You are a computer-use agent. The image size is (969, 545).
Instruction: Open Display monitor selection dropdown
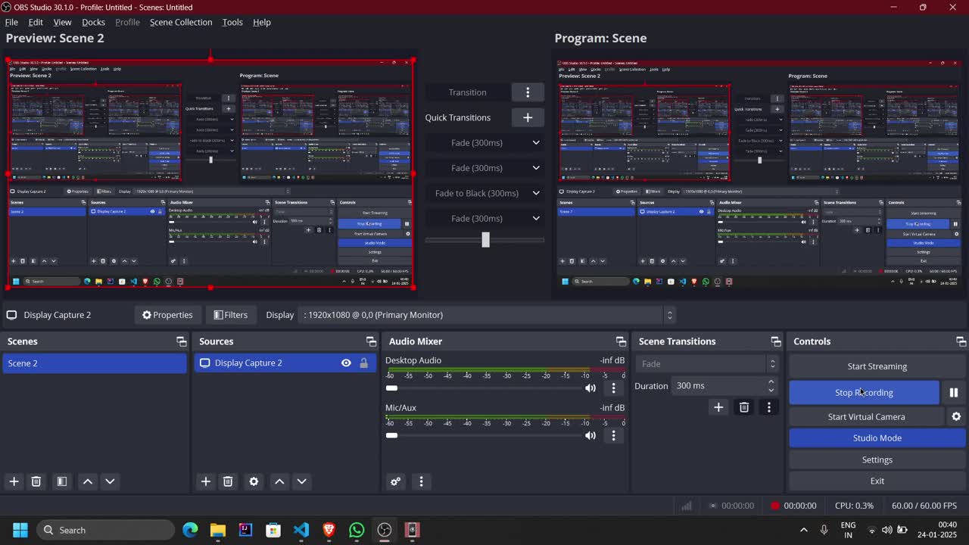point(488,315)
